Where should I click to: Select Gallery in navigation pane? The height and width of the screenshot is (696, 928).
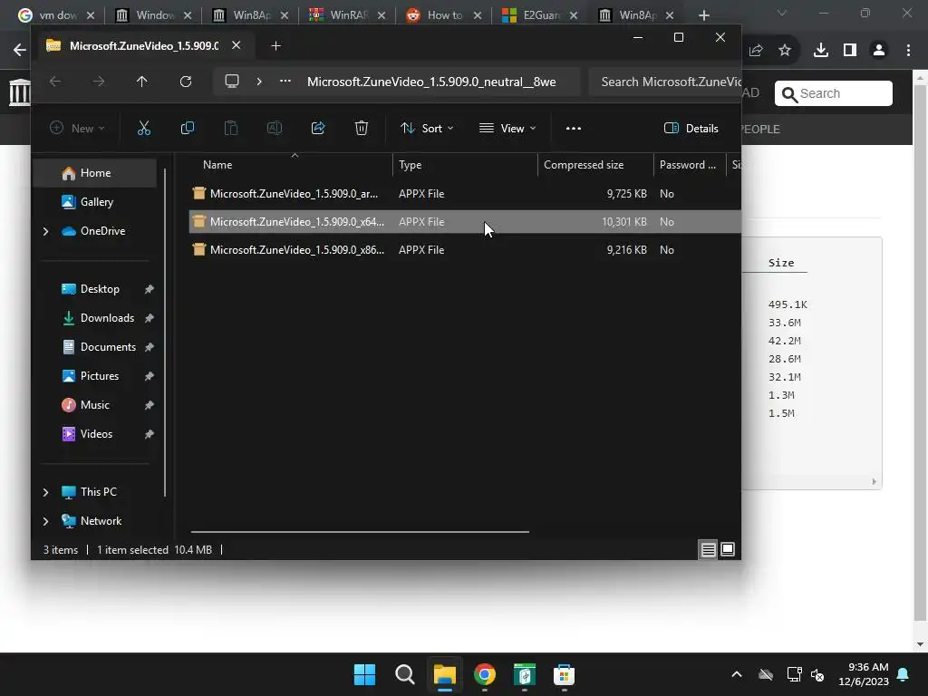pos(94,202)
